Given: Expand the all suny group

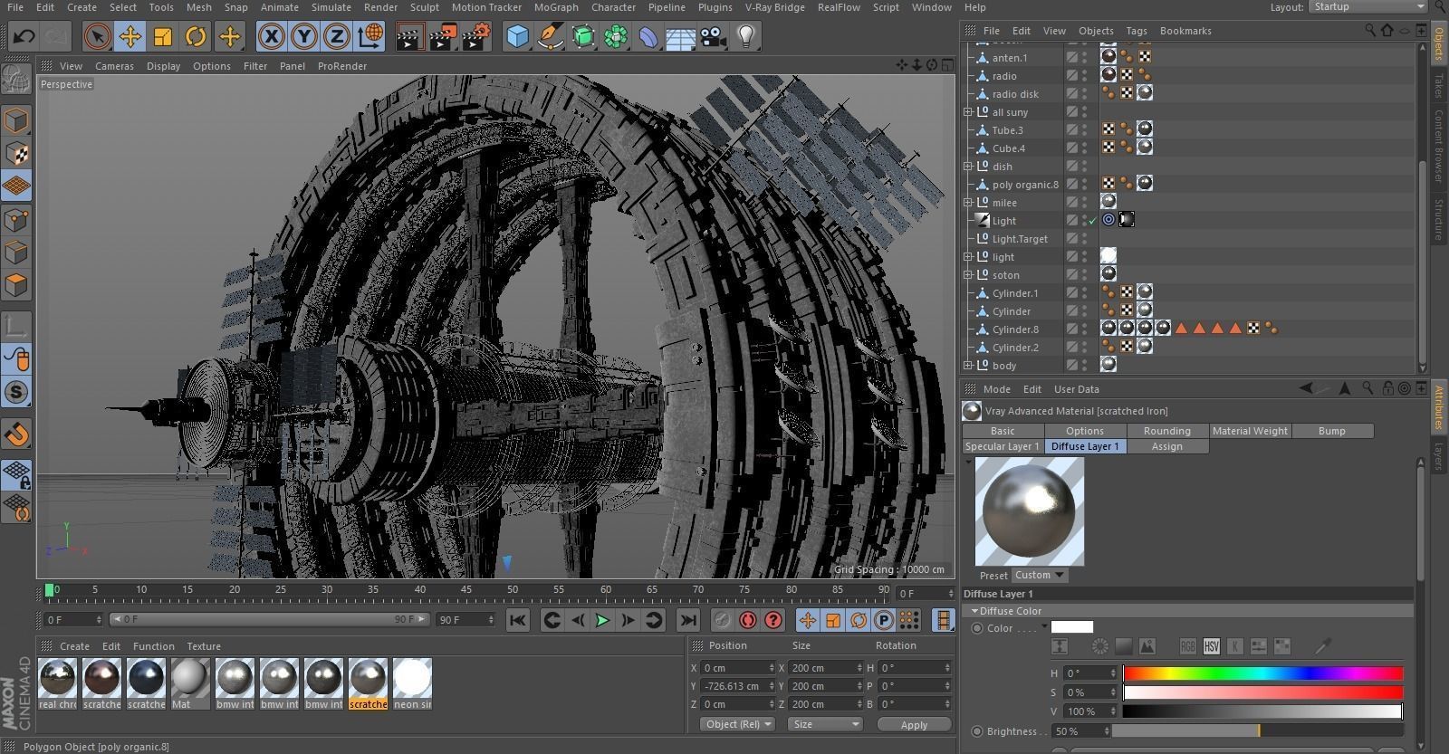Looking at the screenshot, I should click(x=967, y=112).
